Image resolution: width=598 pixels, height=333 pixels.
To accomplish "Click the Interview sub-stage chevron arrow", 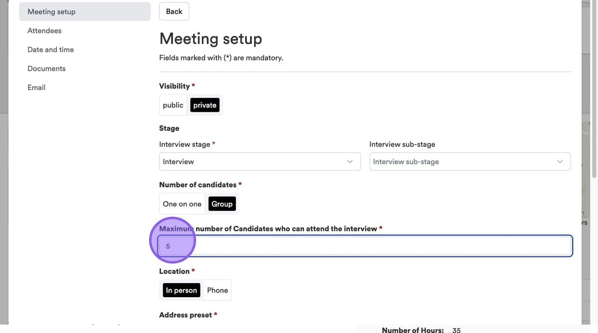I will coord(560,162).
